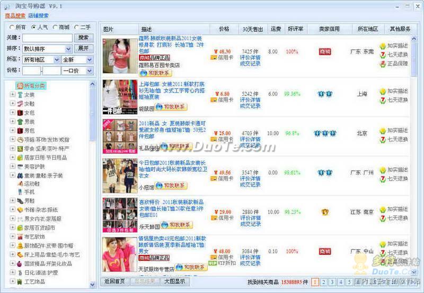The width and height of the screenshot is (424, 293).
Task: Click the 好评率 column header
Action: click(296, 29)
